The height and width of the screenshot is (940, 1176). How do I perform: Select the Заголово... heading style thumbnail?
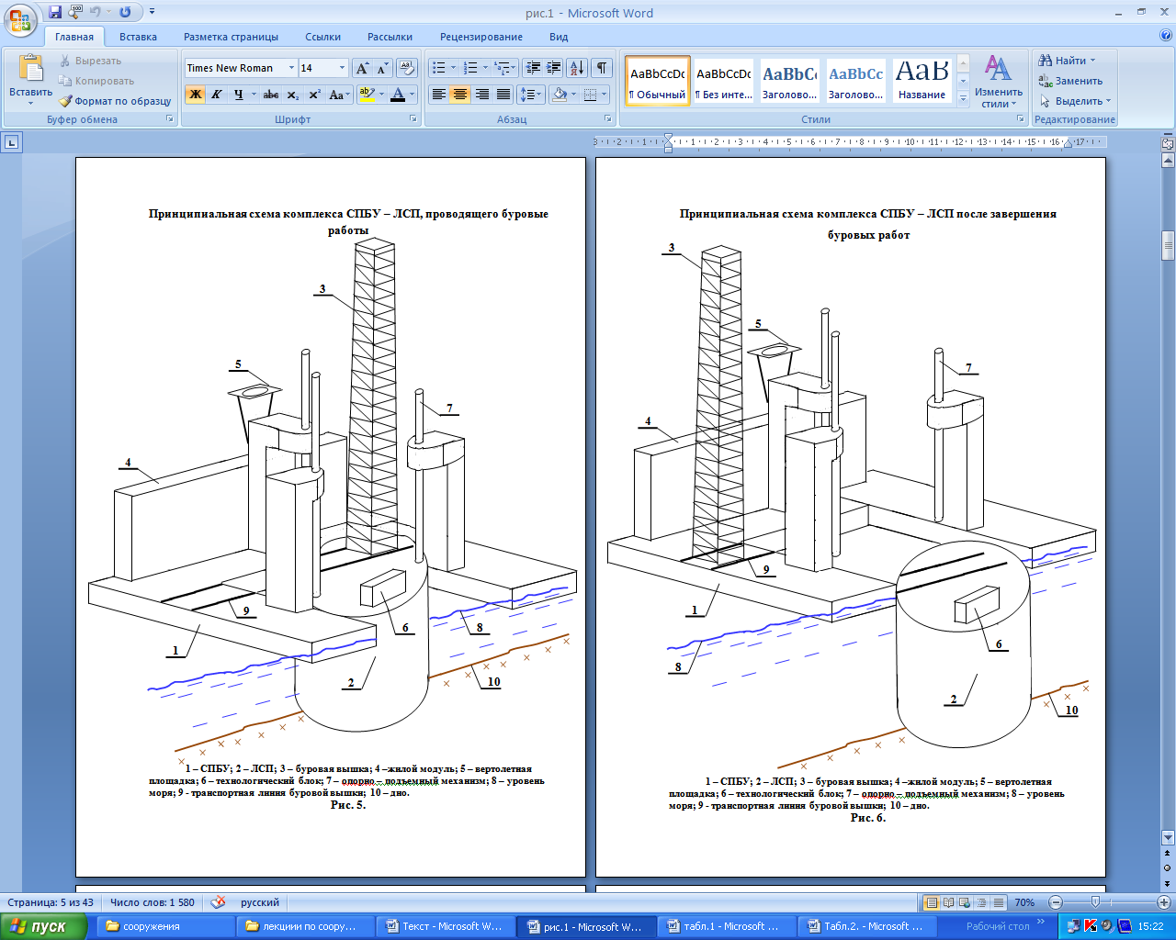(789, 81)
